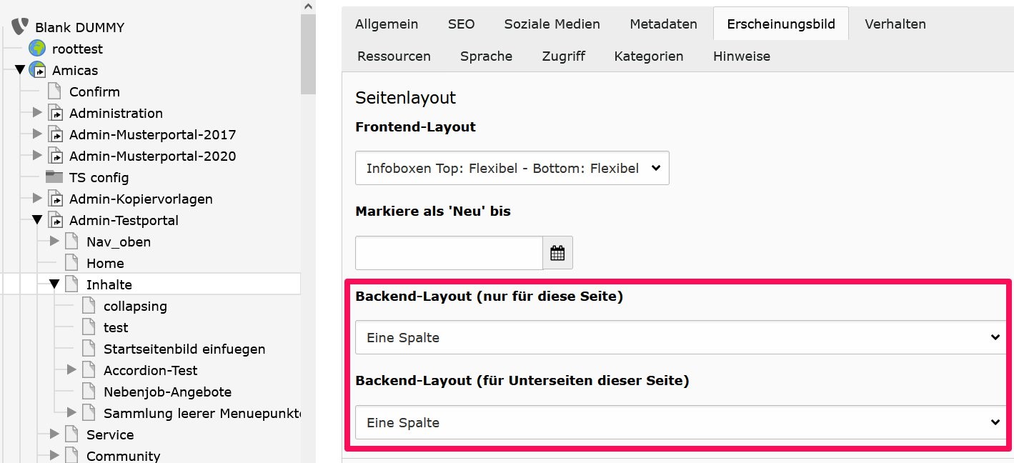Collapse the Inhalte tree branch
Viewport: 1014px width, 463px height.
tap(54, 284)
